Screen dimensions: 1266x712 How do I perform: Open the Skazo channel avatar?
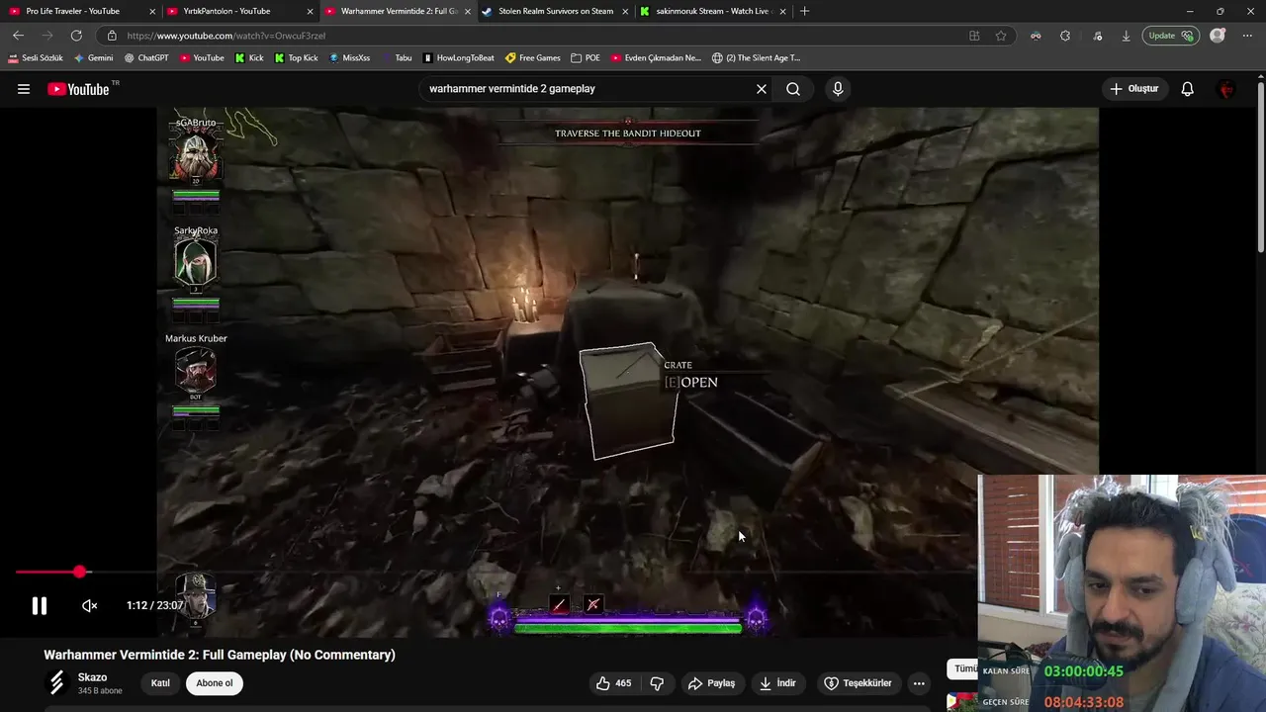[56, 683]
